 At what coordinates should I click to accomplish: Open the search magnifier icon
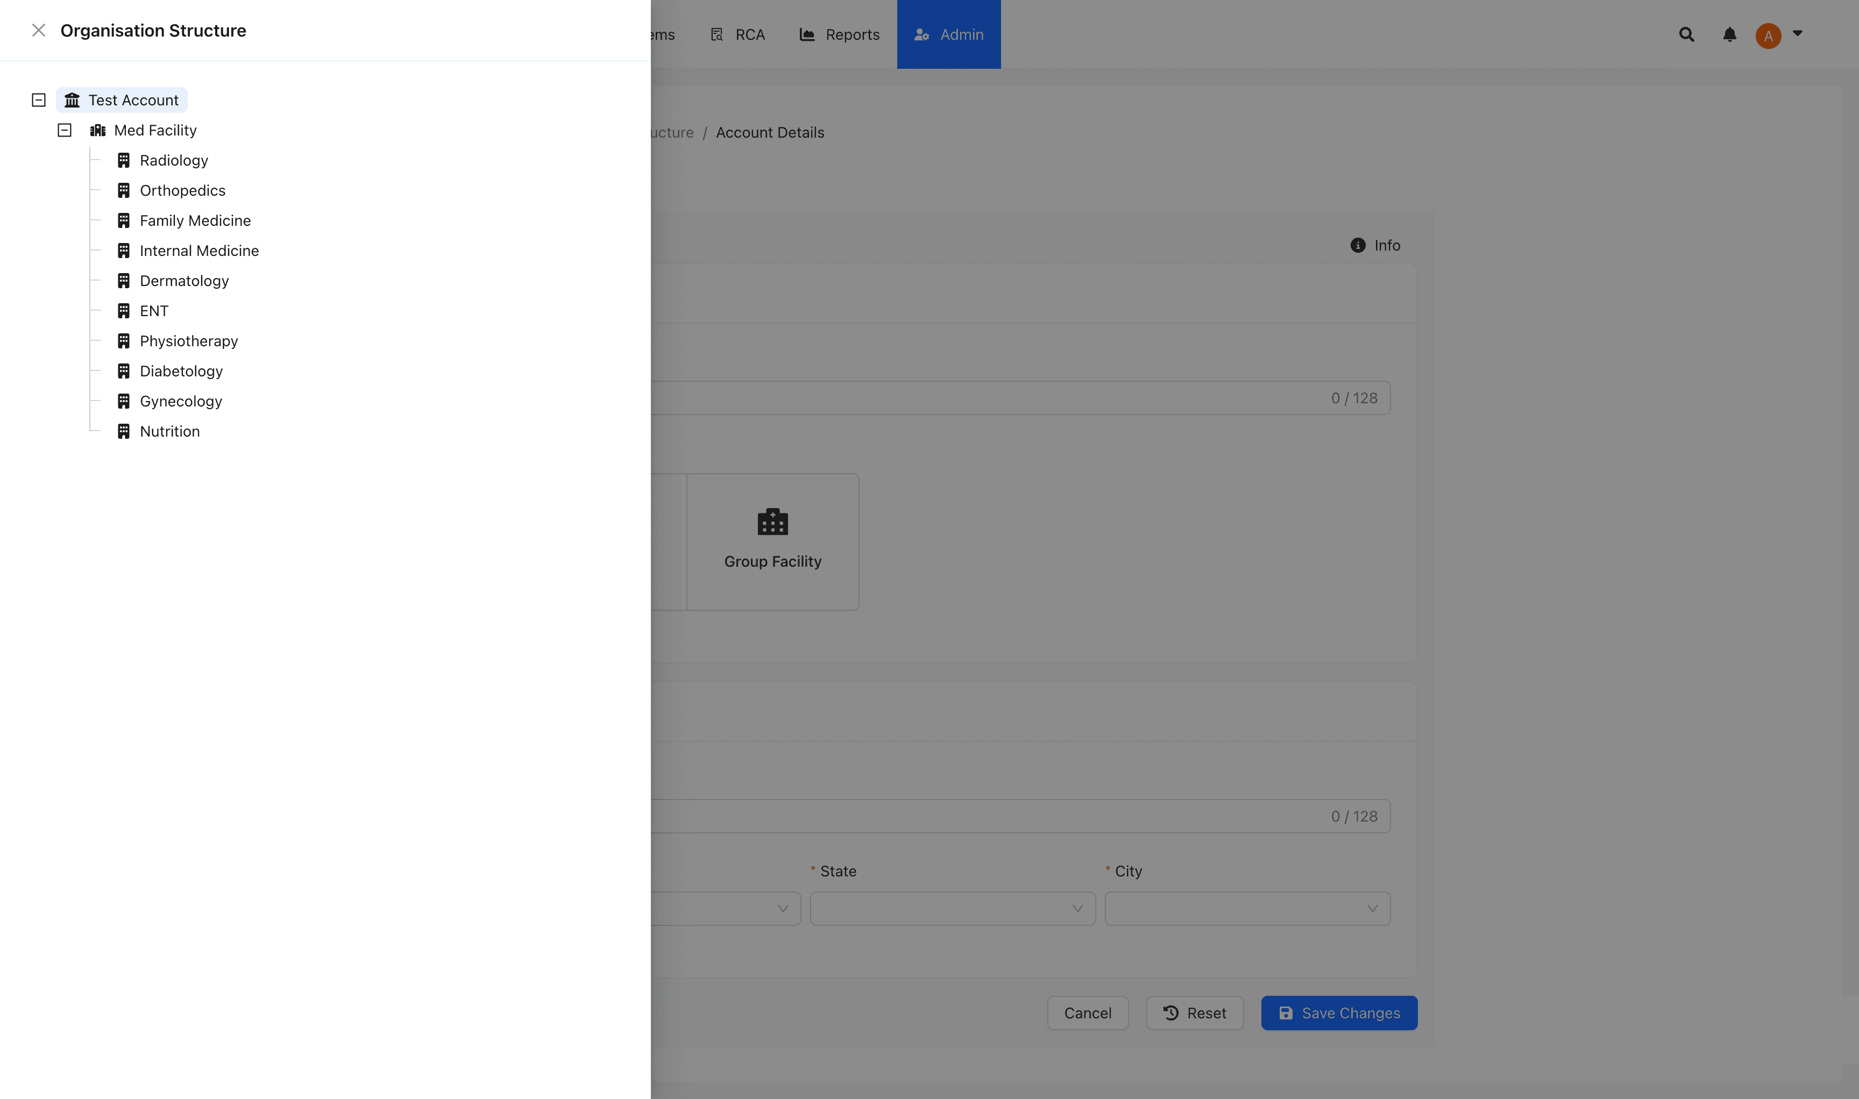click(1686, 35)
